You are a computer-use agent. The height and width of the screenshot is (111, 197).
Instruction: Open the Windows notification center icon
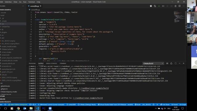pyautogui.click(x=183, y=108)
